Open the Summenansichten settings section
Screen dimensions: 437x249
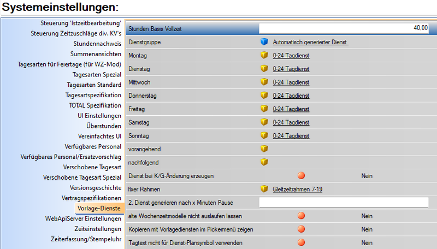(96, 54)
